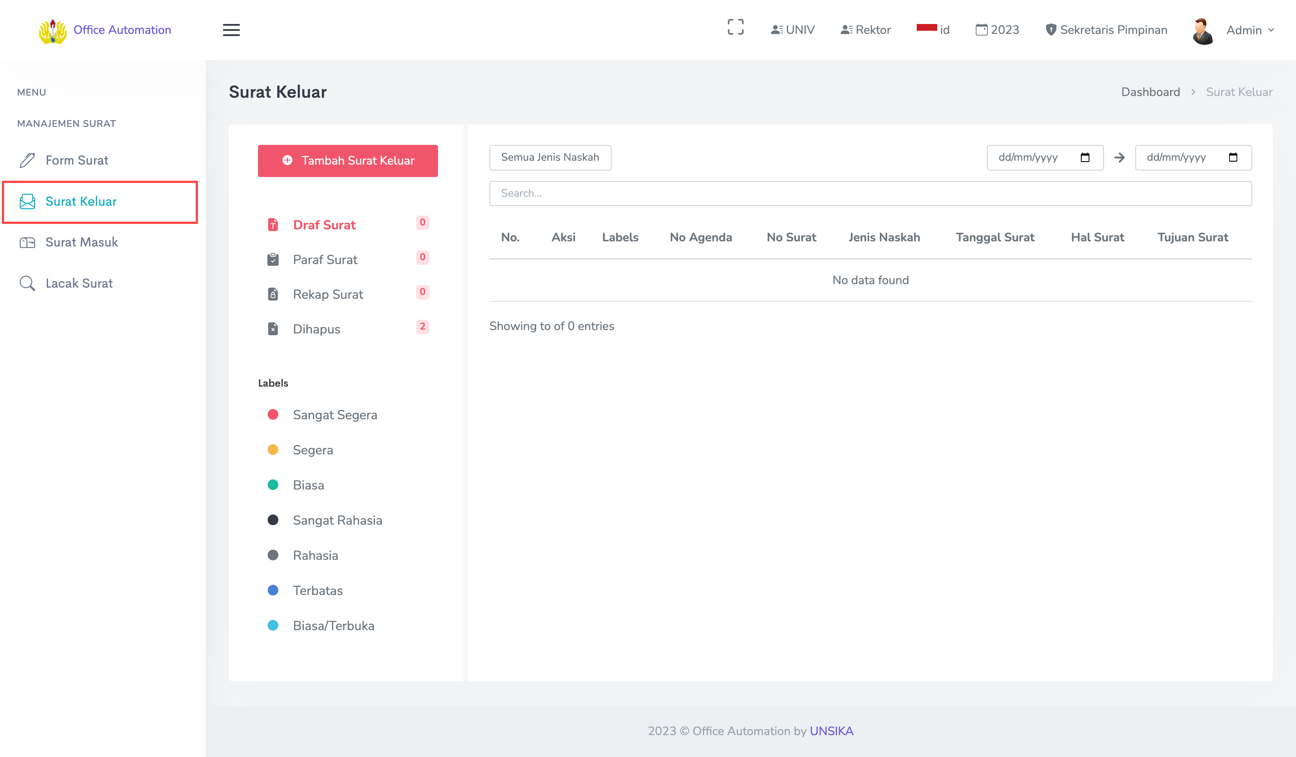Filter by red Sangat Segera label
Viewport: 1296px width, 757px height.
335,415
